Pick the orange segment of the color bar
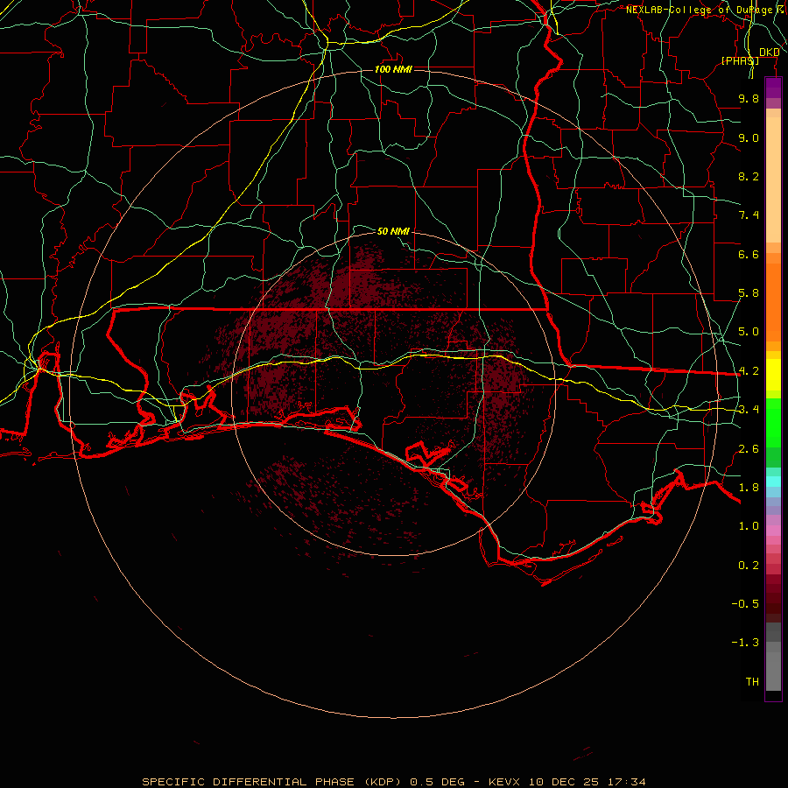This screenshot has height=788, width=788. (x=773, y=302)
